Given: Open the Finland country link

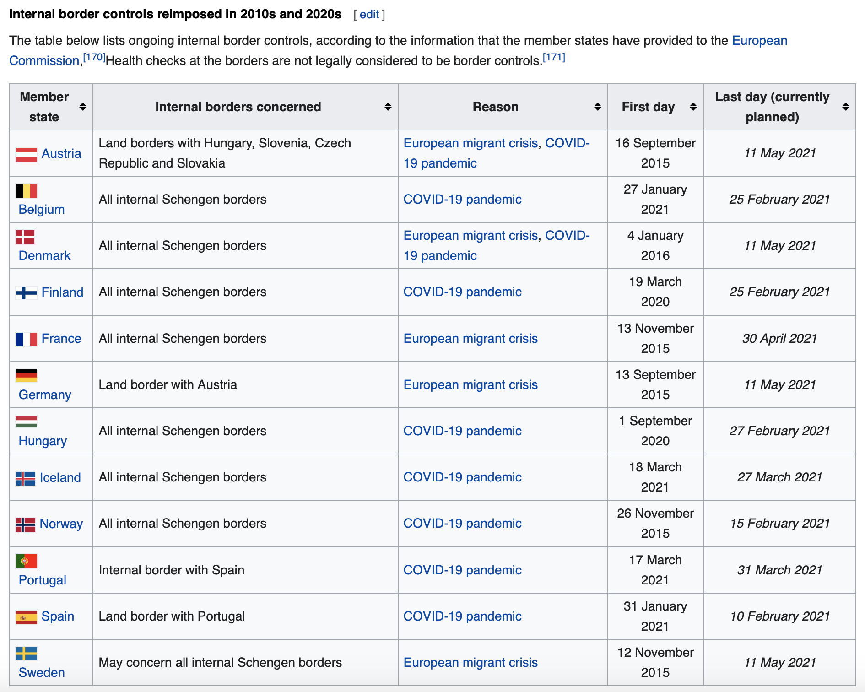Looking at the screenshot, I should pos(63,292).
